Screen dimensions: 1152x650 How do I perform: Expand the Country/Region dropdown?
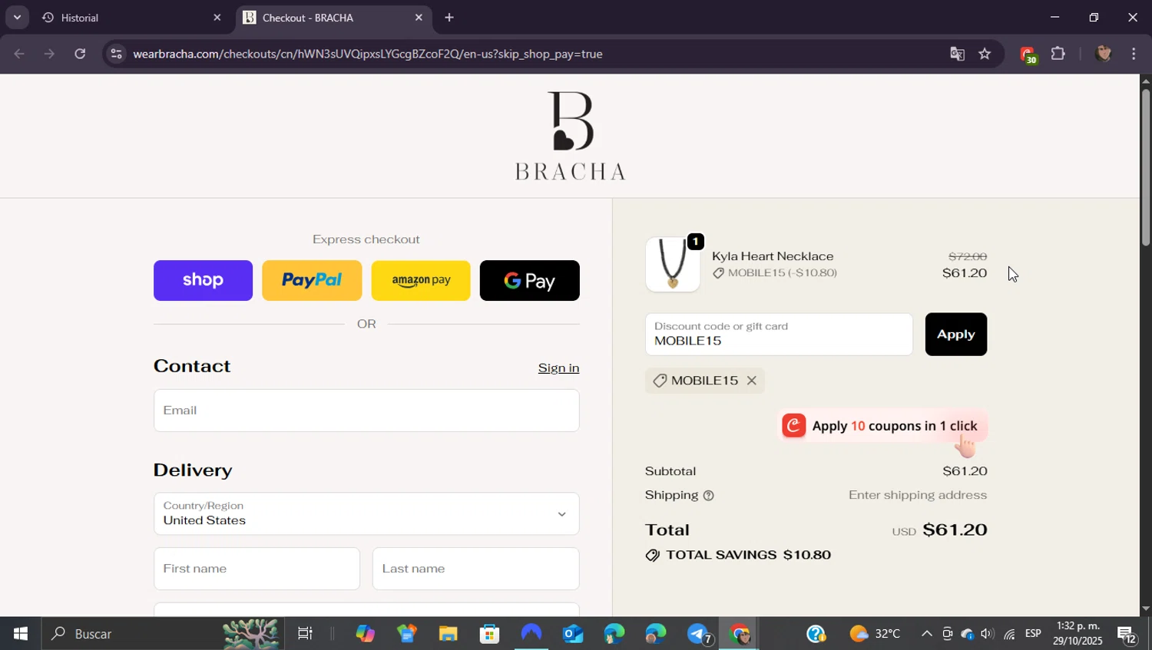(366, 513)
